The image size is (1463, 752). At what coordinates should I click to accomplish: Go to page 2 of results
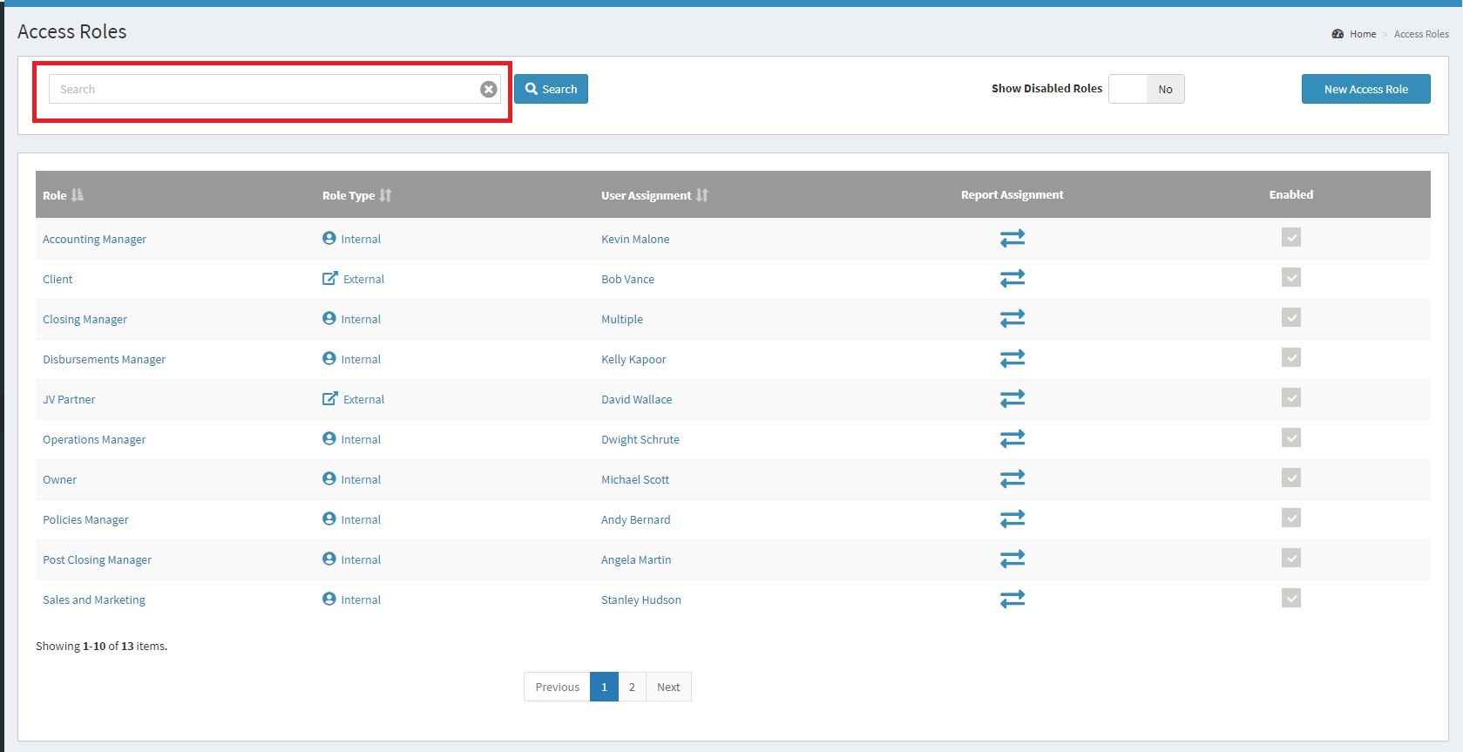pos(632,687)
